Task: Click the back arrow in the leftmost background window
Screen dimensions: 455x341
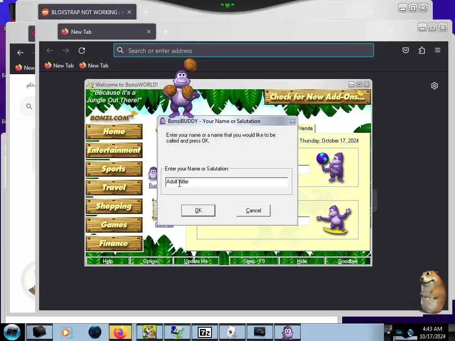Action: pos(20,53)
